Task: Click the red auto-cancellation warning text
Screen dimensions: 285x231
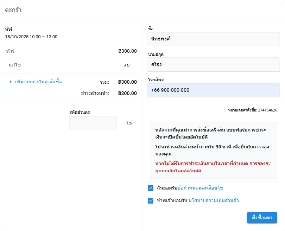Action: (x=213, y=167)
